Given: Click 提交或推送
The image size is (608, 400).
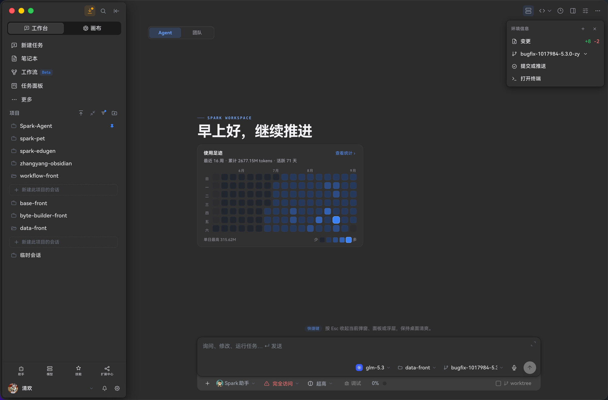Looking at the screenshot, I should tap(555, 66).
